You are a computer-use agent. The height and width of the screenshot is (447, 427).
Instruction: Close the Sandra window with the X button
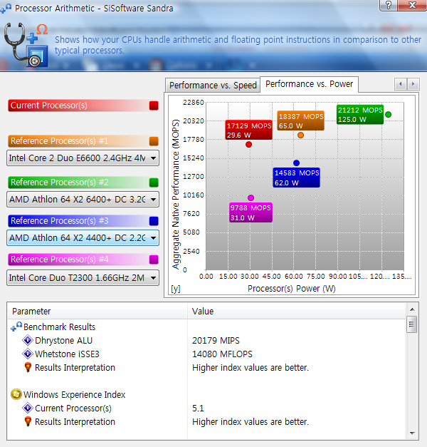click(x=412, y=5)
